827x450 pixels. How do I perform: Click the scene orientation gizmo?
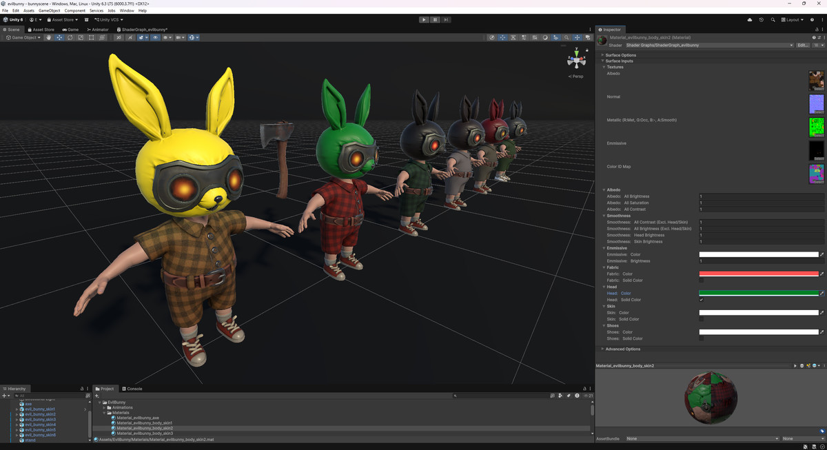[x=576, y=61]
